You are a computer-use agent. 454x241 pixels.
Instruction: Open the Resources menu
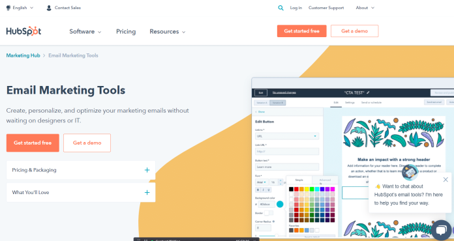(168, 31)
